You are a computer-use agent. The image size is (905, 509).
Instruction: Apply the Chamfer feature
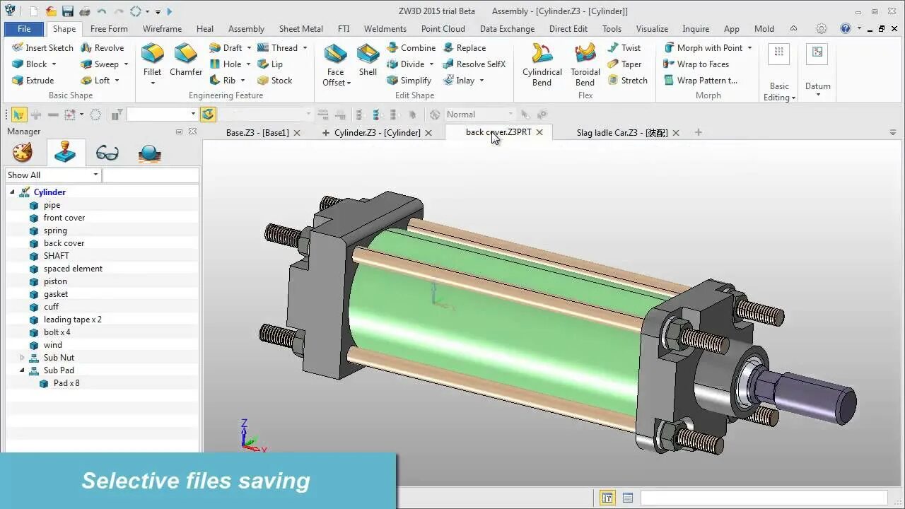click(186, 60)
